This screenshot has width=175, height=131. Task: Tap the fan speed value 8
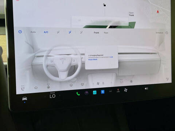pos(103,83)
